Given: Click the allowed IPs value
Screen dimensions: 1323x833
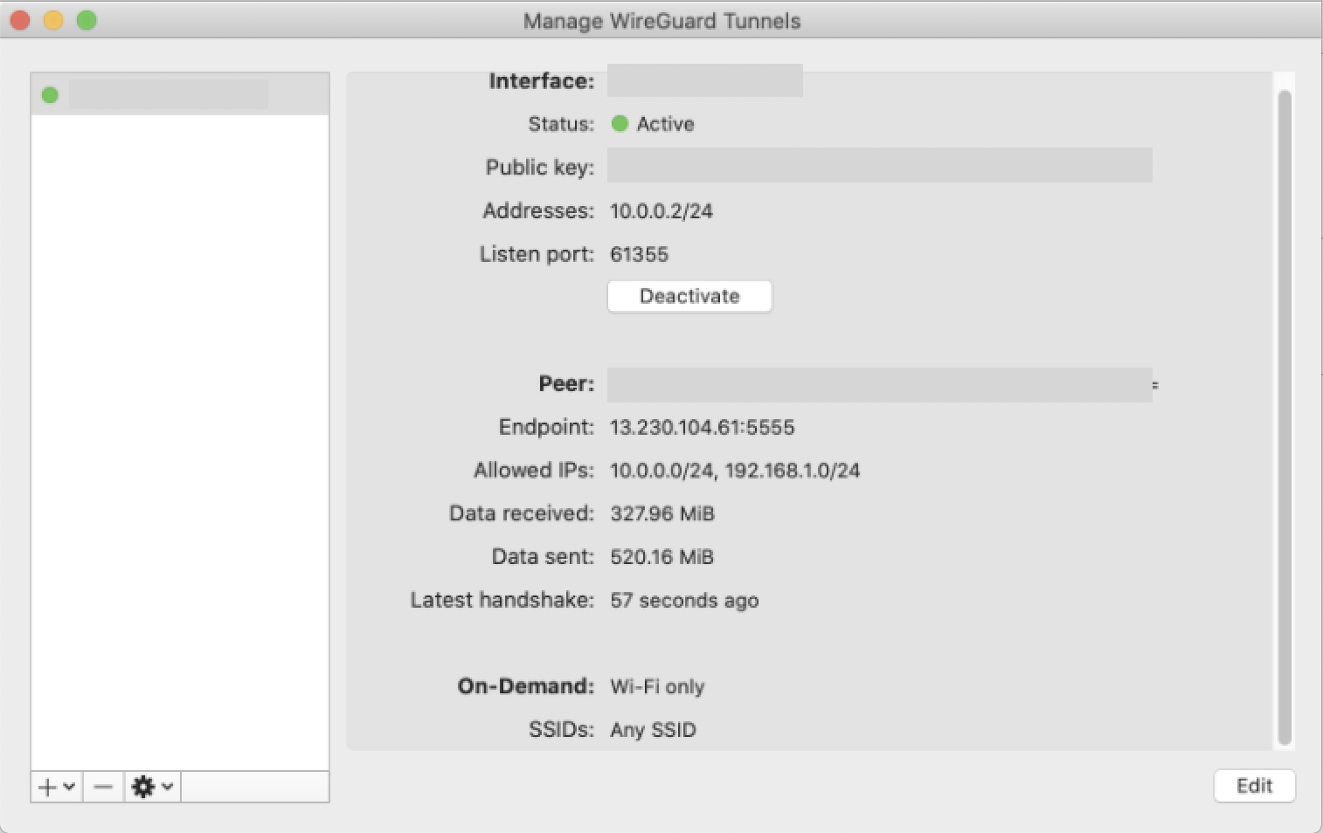Looking at the screenshot, I should 735,471.
